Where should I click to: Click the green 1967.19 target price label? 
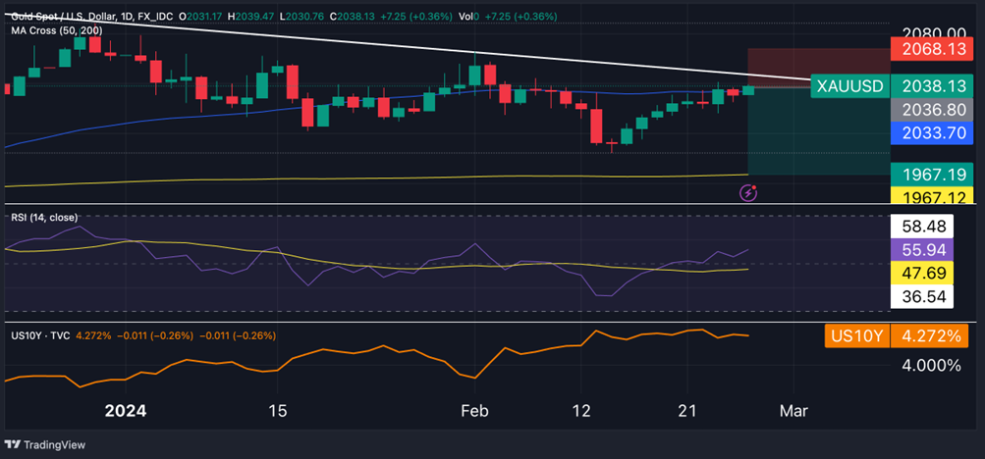[929, 174]
